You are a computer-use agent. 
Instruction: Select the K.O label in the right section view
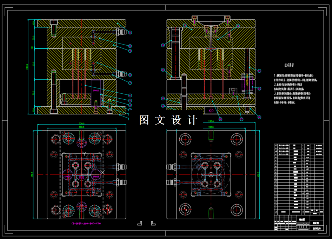click(x=211, y=111)
